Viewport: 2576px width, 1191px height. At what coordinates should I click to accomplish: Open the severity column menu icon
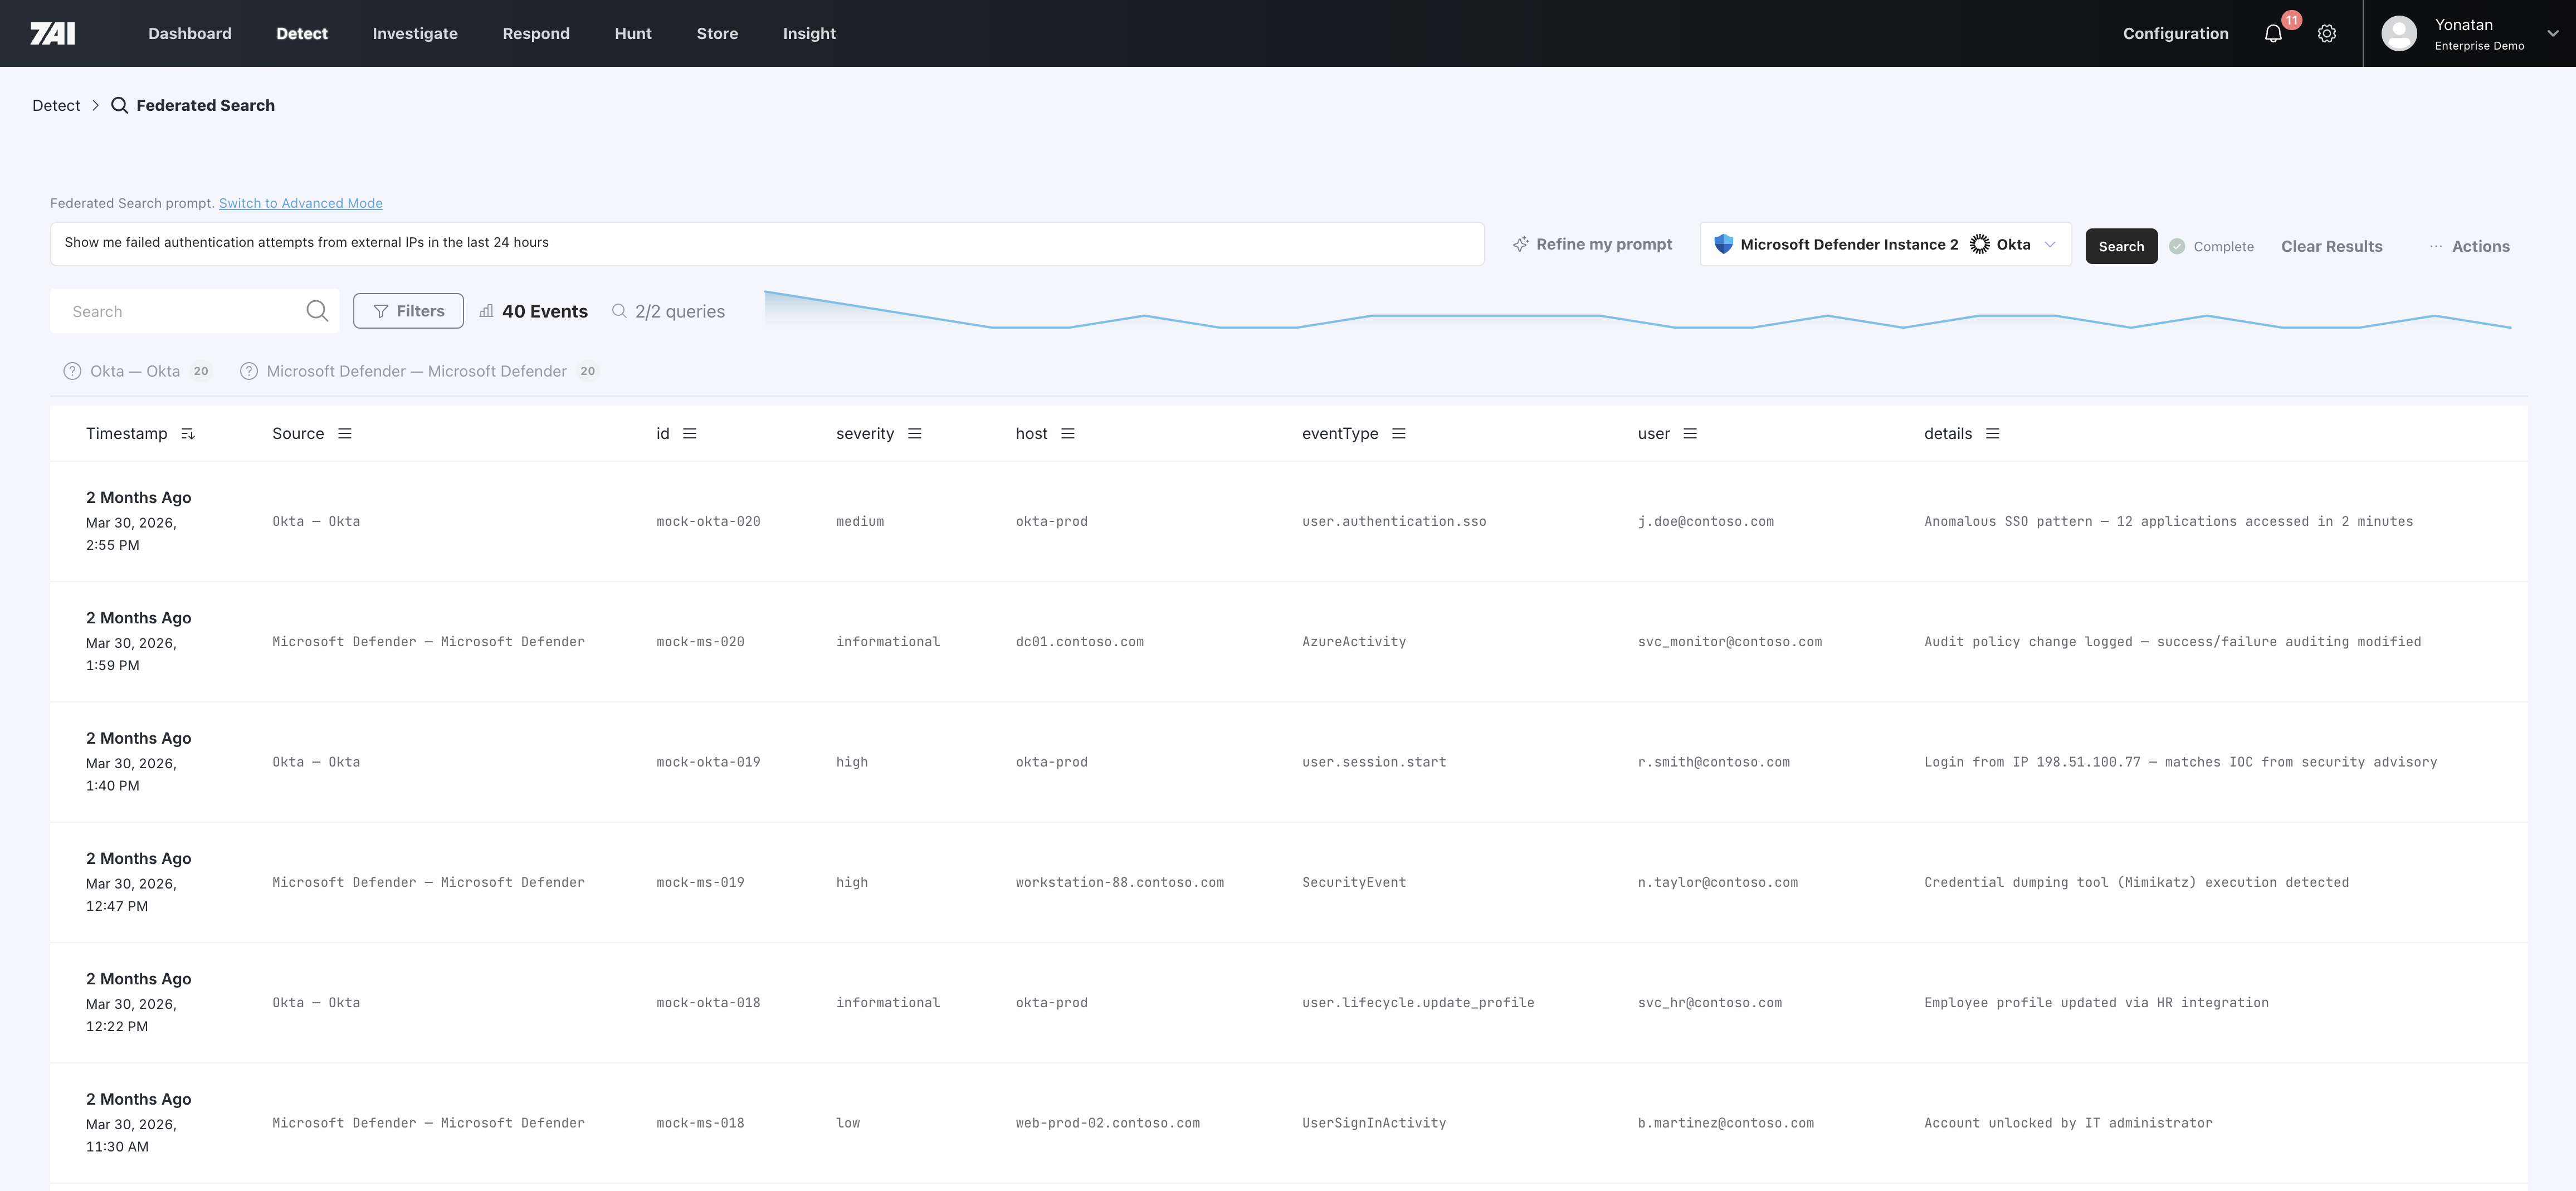coord(915,433)
